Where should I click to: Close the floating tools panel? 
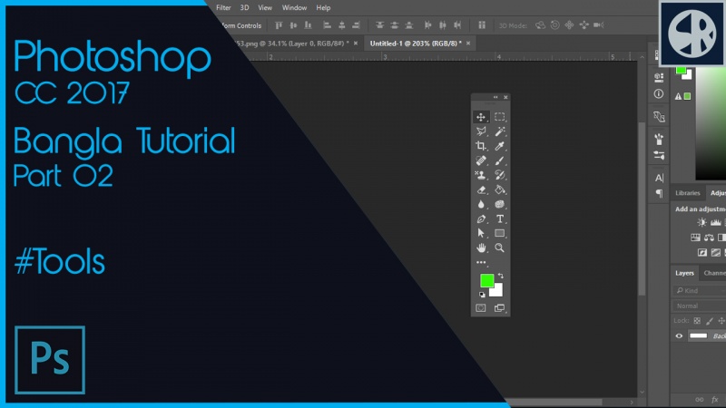(505, 97)
